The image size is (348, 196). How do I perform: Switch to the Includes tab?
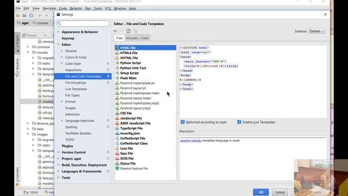pos(132,38)
